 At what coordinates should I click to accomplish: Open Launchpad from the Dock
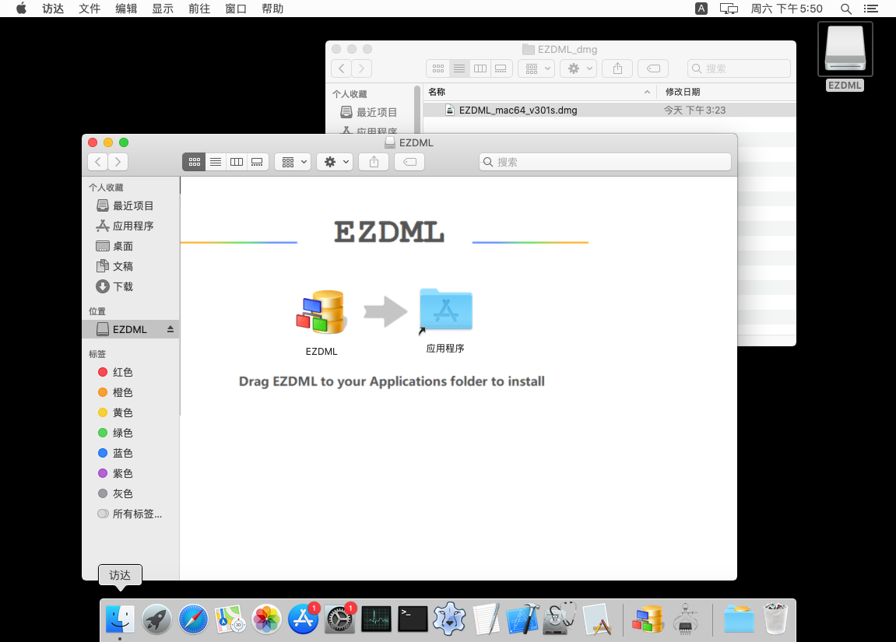(x=156, y=619)
